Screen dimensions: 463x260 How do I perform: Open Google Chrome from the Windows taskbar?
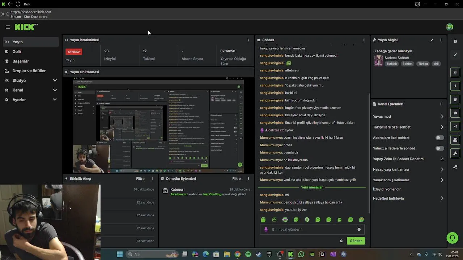click(x=237, y=254)
